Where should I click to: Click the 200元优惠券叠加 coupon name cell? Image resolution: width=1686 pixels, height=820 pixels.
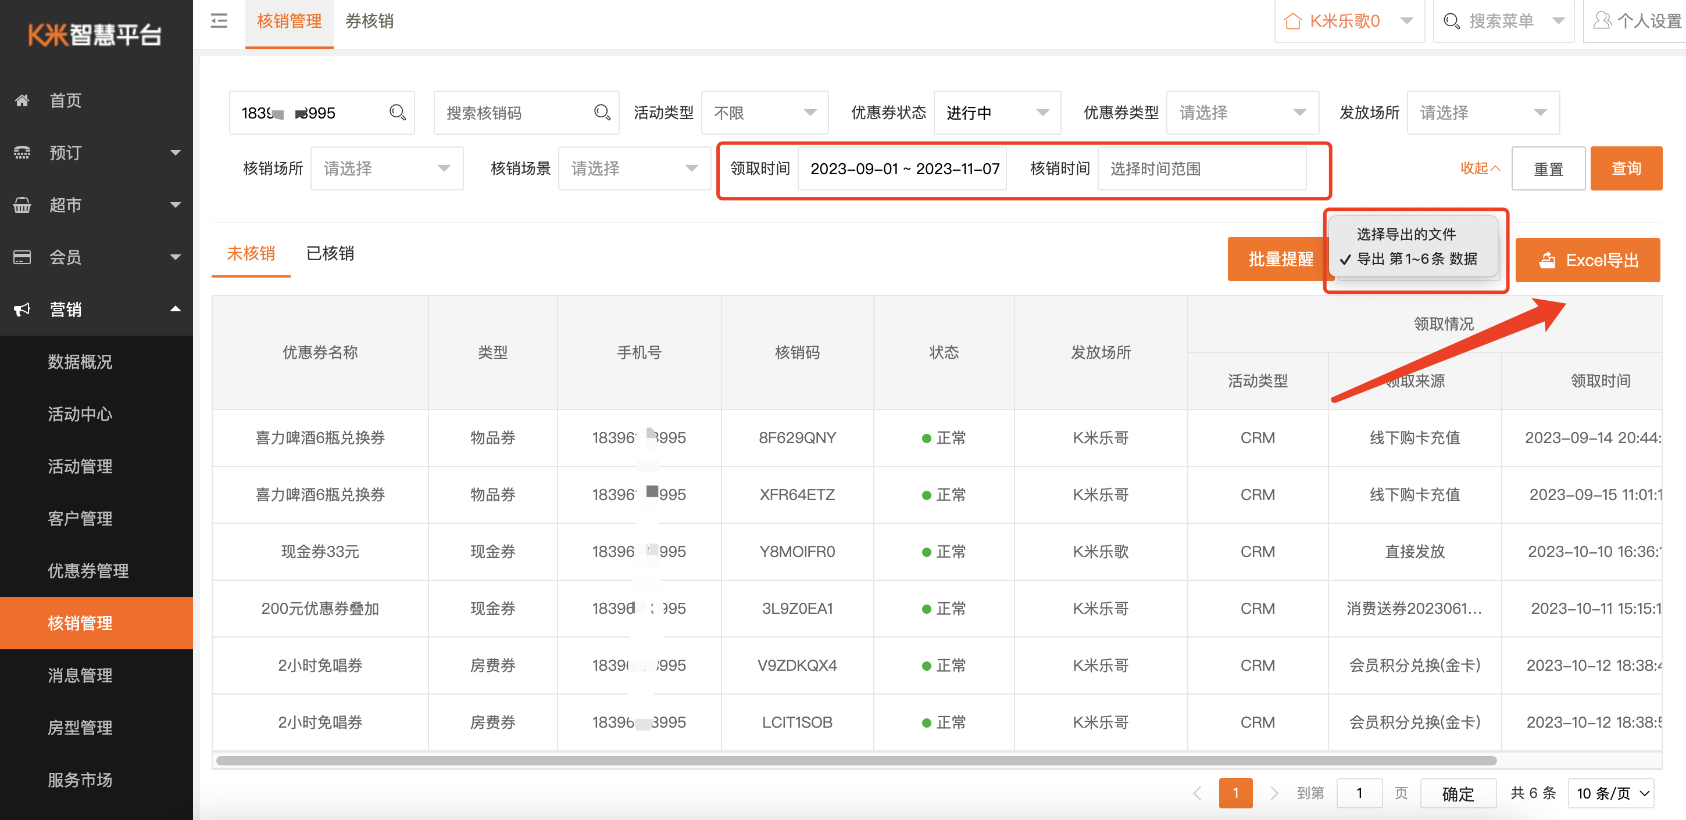(320, 608)
